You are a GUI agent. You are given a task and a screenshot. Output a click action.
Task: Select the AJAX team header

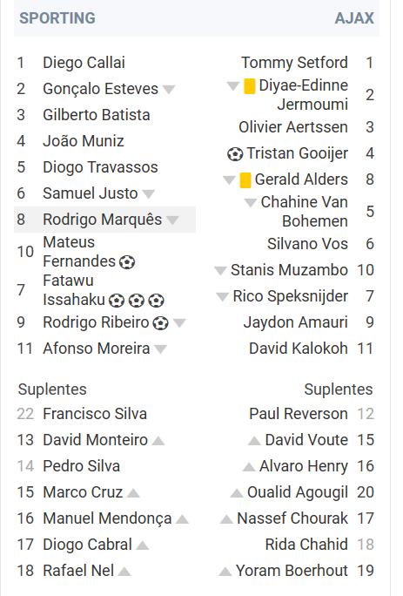click(354, 18)
